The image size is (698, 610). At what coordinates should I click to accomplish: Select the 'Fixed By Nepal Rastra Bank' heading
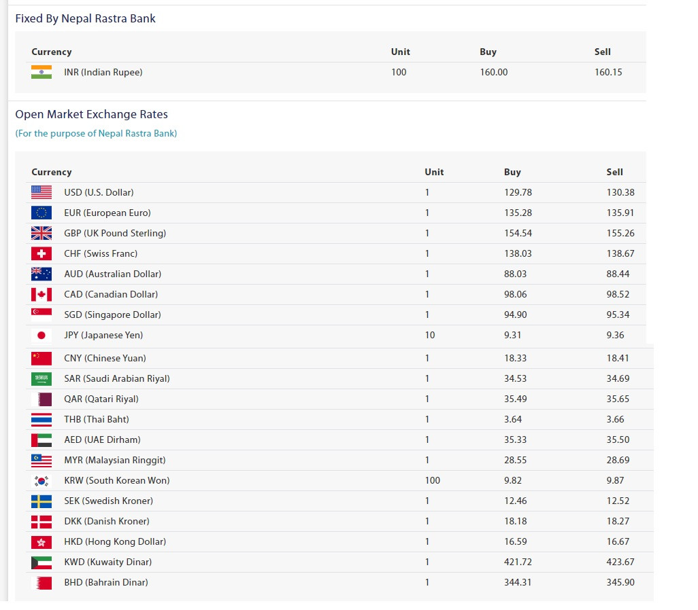coord(86,18)
